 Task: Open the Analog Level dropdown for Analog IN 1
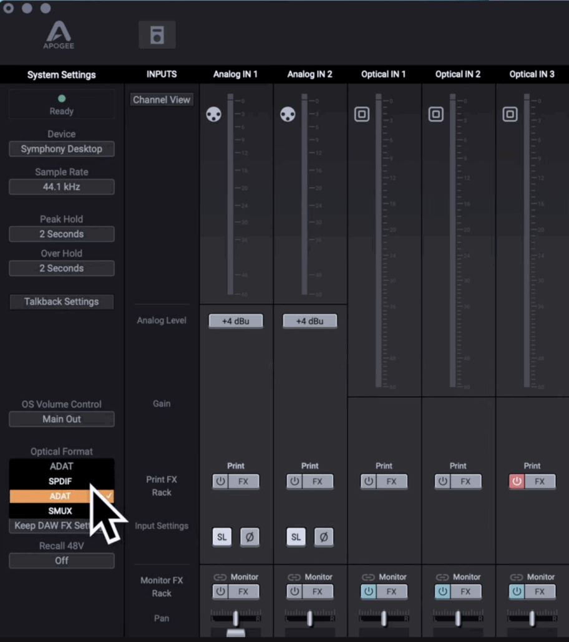(236, 321)
